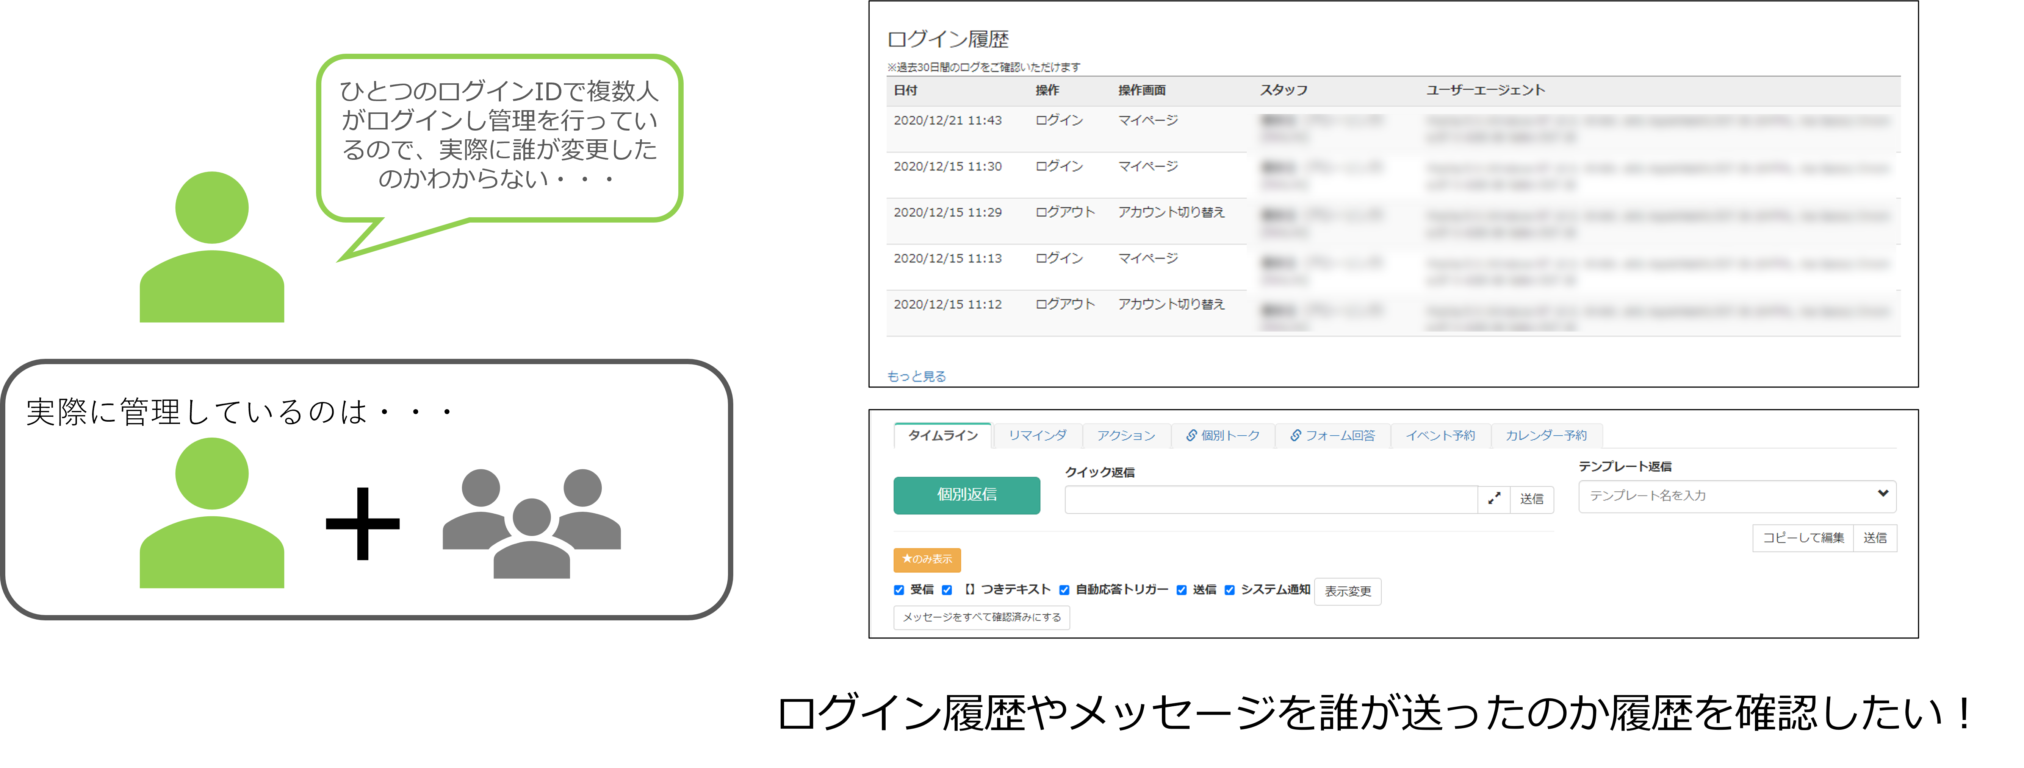Open the テンプレート名を入力 dropdown
This screenshot has height=768, width=2024.
[1737, 496]
